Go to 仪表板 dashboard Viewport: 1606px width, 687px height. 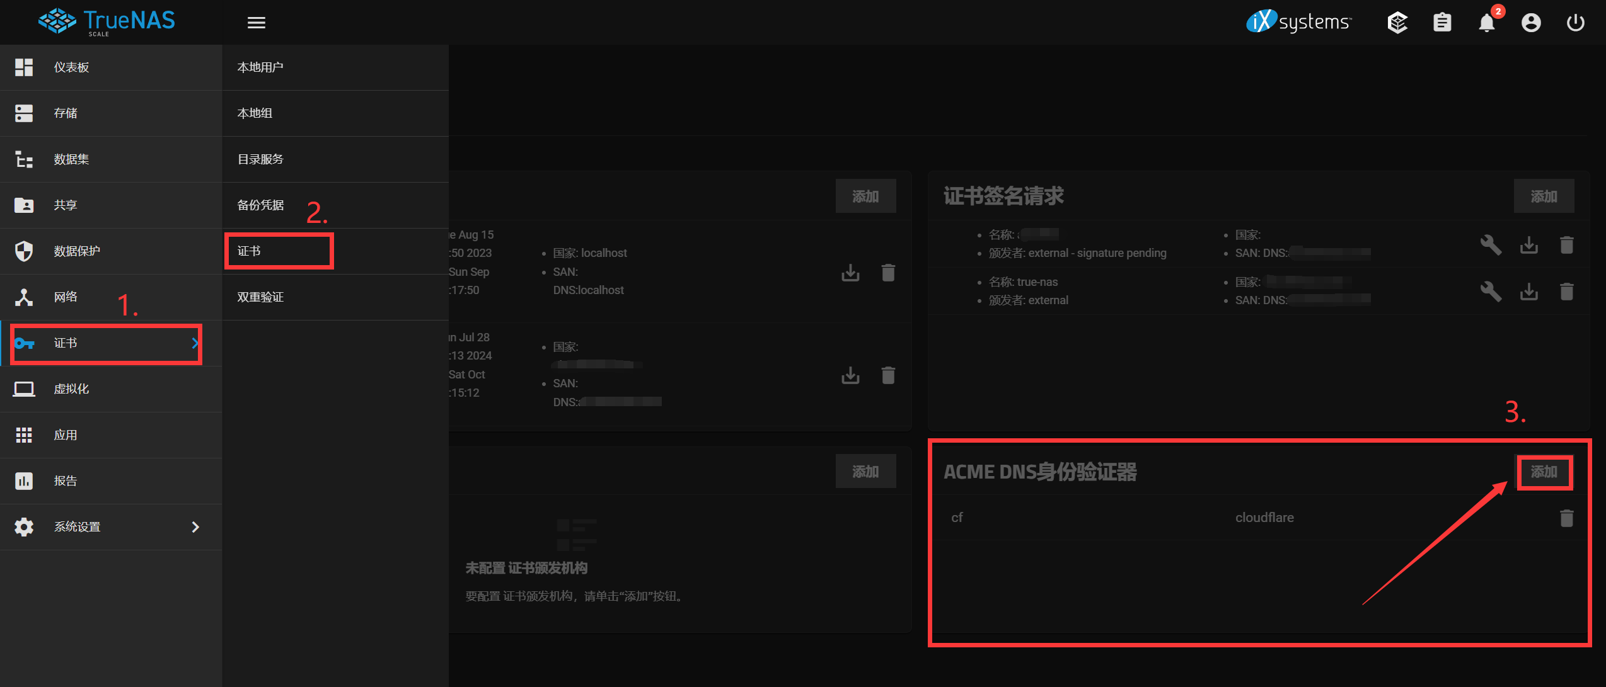coord(71,67)
